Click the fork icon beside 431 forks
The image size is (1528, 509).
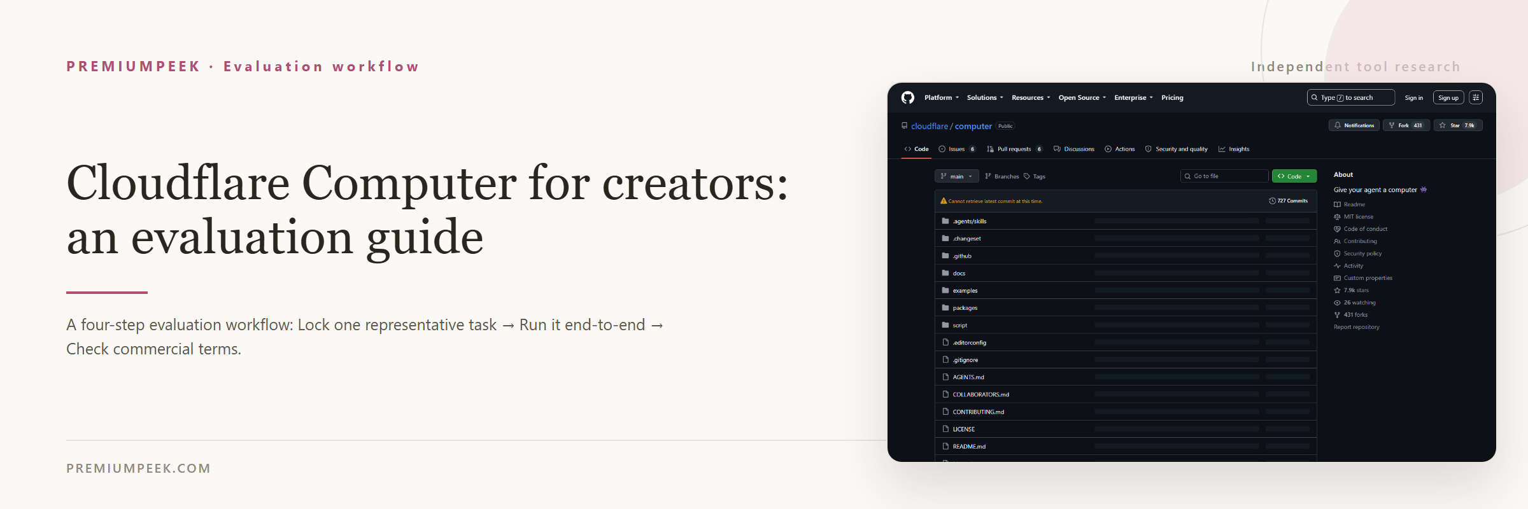1337,315
